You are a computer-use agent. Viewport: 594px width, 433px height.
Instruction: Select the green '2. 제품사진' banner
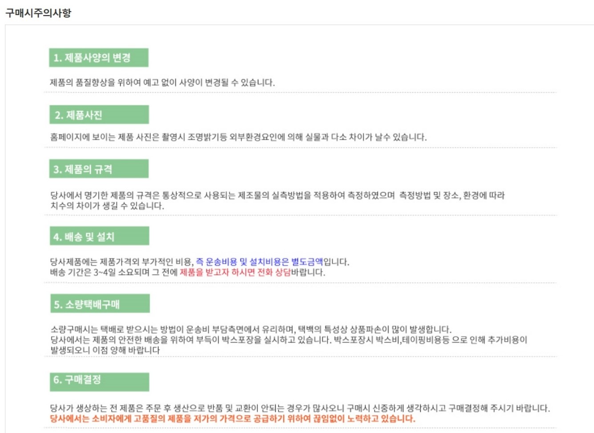[x=99, y=114]
